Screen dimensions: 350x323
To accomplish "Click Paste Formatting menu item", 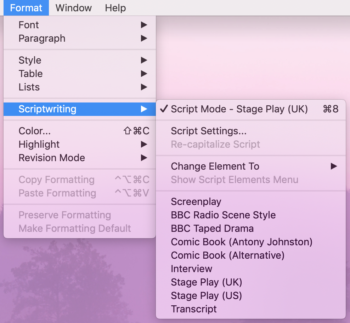I will (x=80, y=193).
